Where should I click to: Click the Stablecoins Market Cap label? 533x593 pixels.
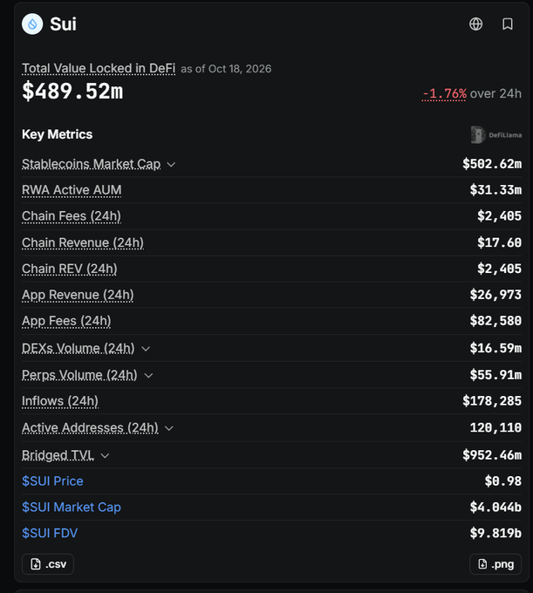click(92, 164)
